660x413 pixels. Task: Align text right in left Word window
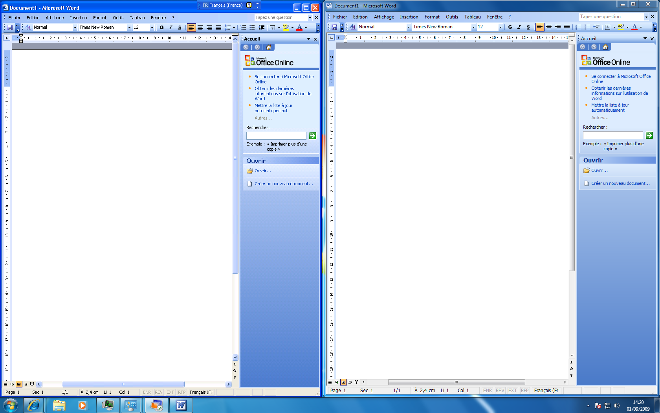209,28
